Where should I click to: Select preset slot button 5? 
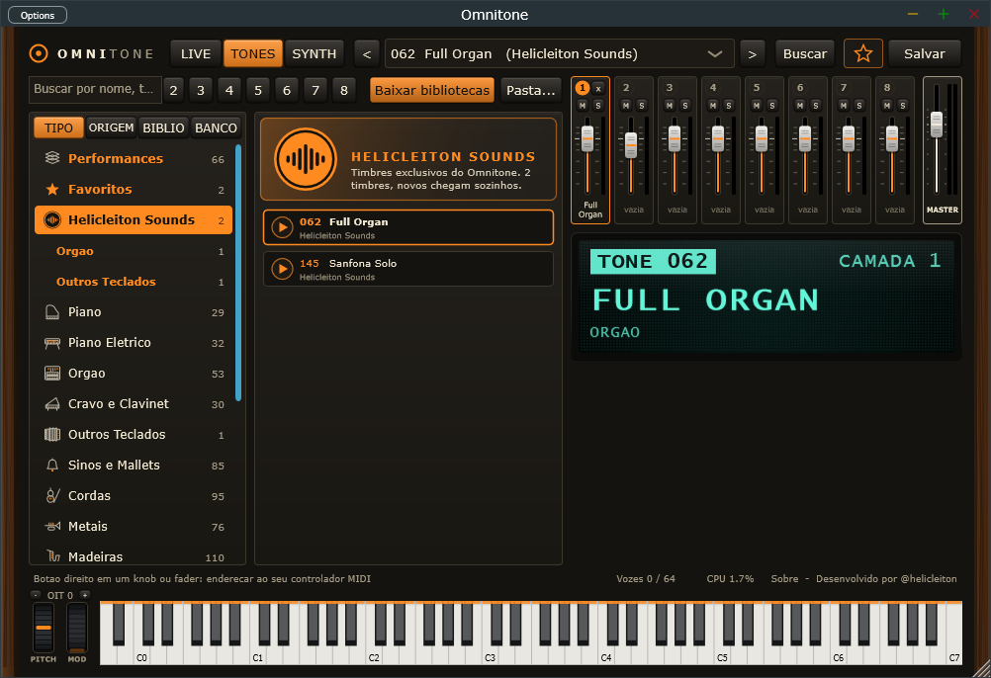tap(258, 90)
